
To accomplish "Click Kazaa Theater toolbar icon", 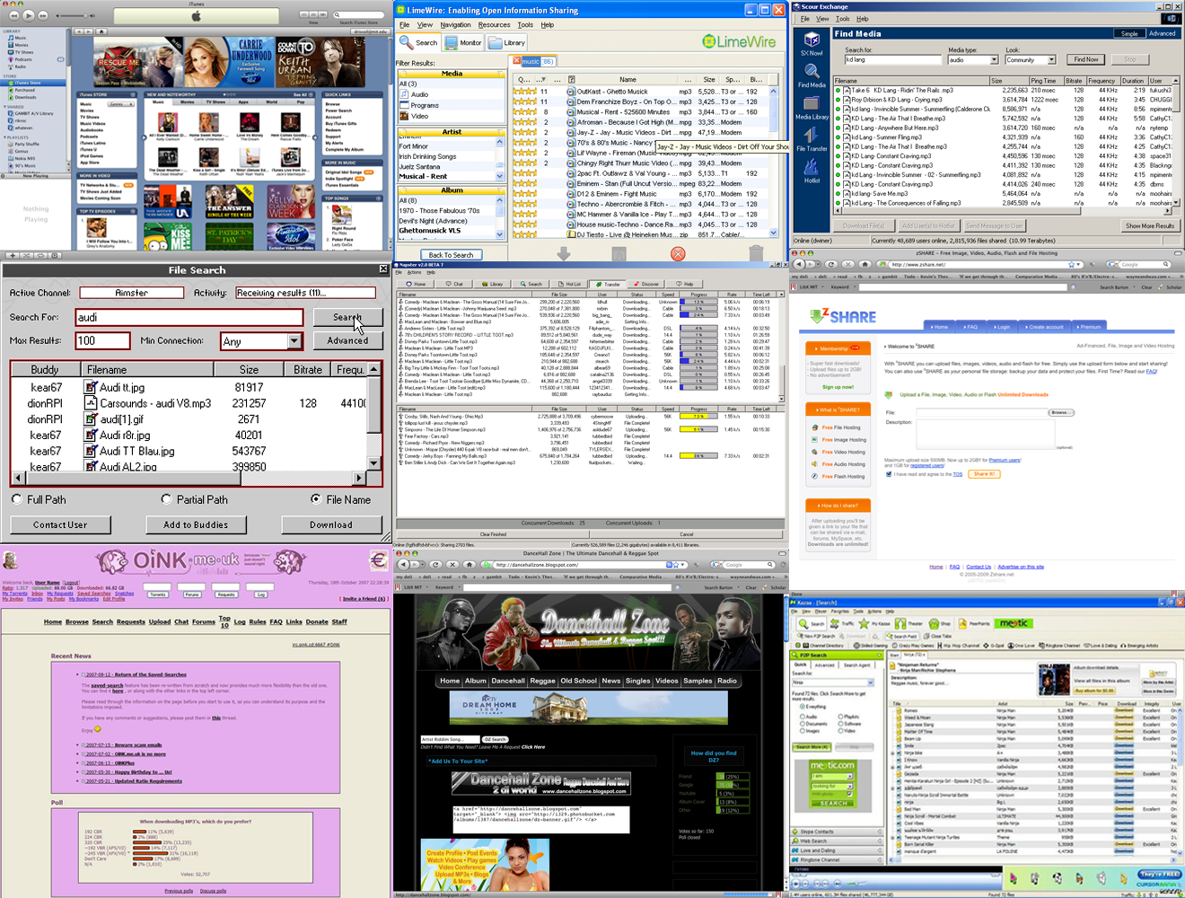I will (909, 623).
